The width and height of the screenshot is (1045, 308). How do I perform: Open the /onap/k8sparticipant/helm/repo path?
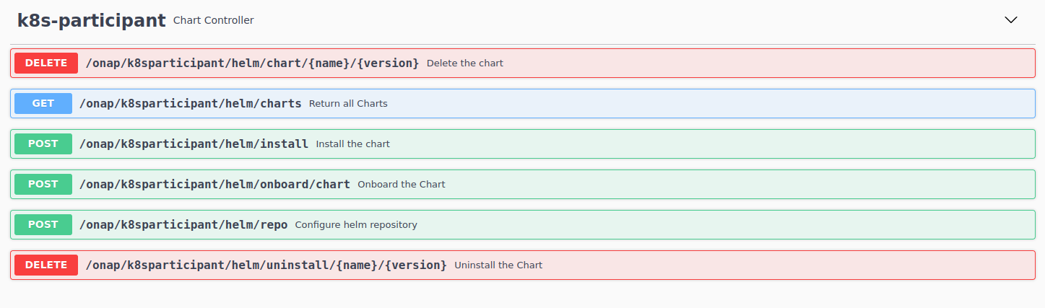(x=183, y=224)
